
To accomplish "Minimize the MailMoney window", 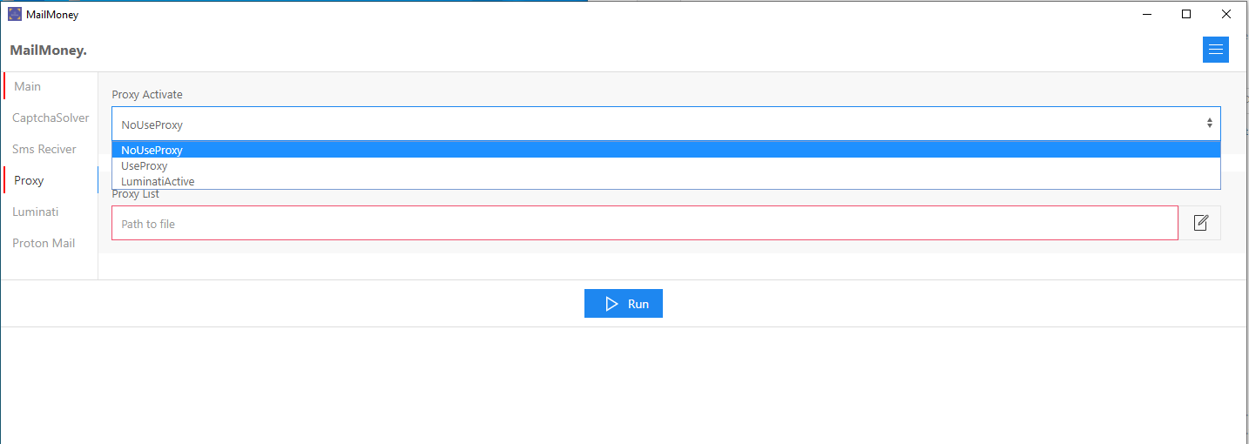I will click(x=1145, y=14).
